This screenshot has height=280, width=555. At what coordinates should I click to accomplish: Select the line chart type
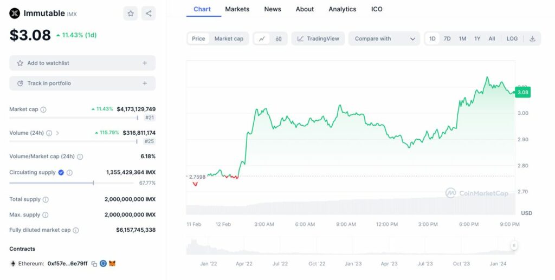coord(262,38)
